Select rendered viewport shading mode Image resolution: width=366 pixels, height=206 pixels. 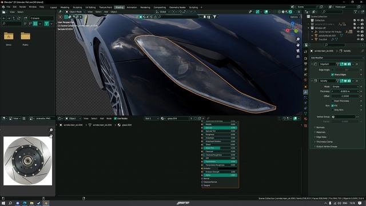[291, 11]
